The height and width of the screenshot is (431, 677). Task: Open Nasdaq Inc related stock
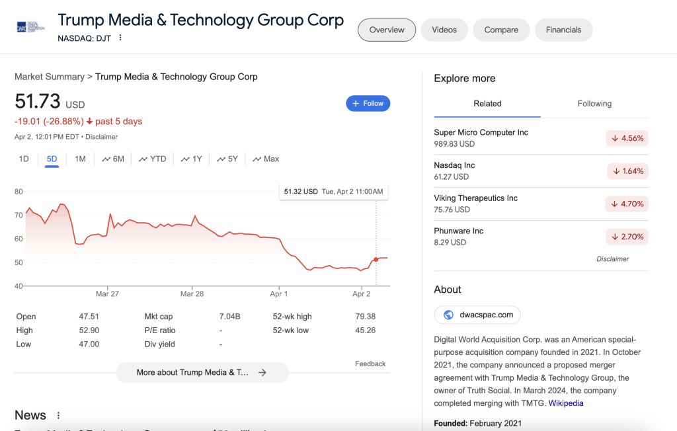[541, 171]
